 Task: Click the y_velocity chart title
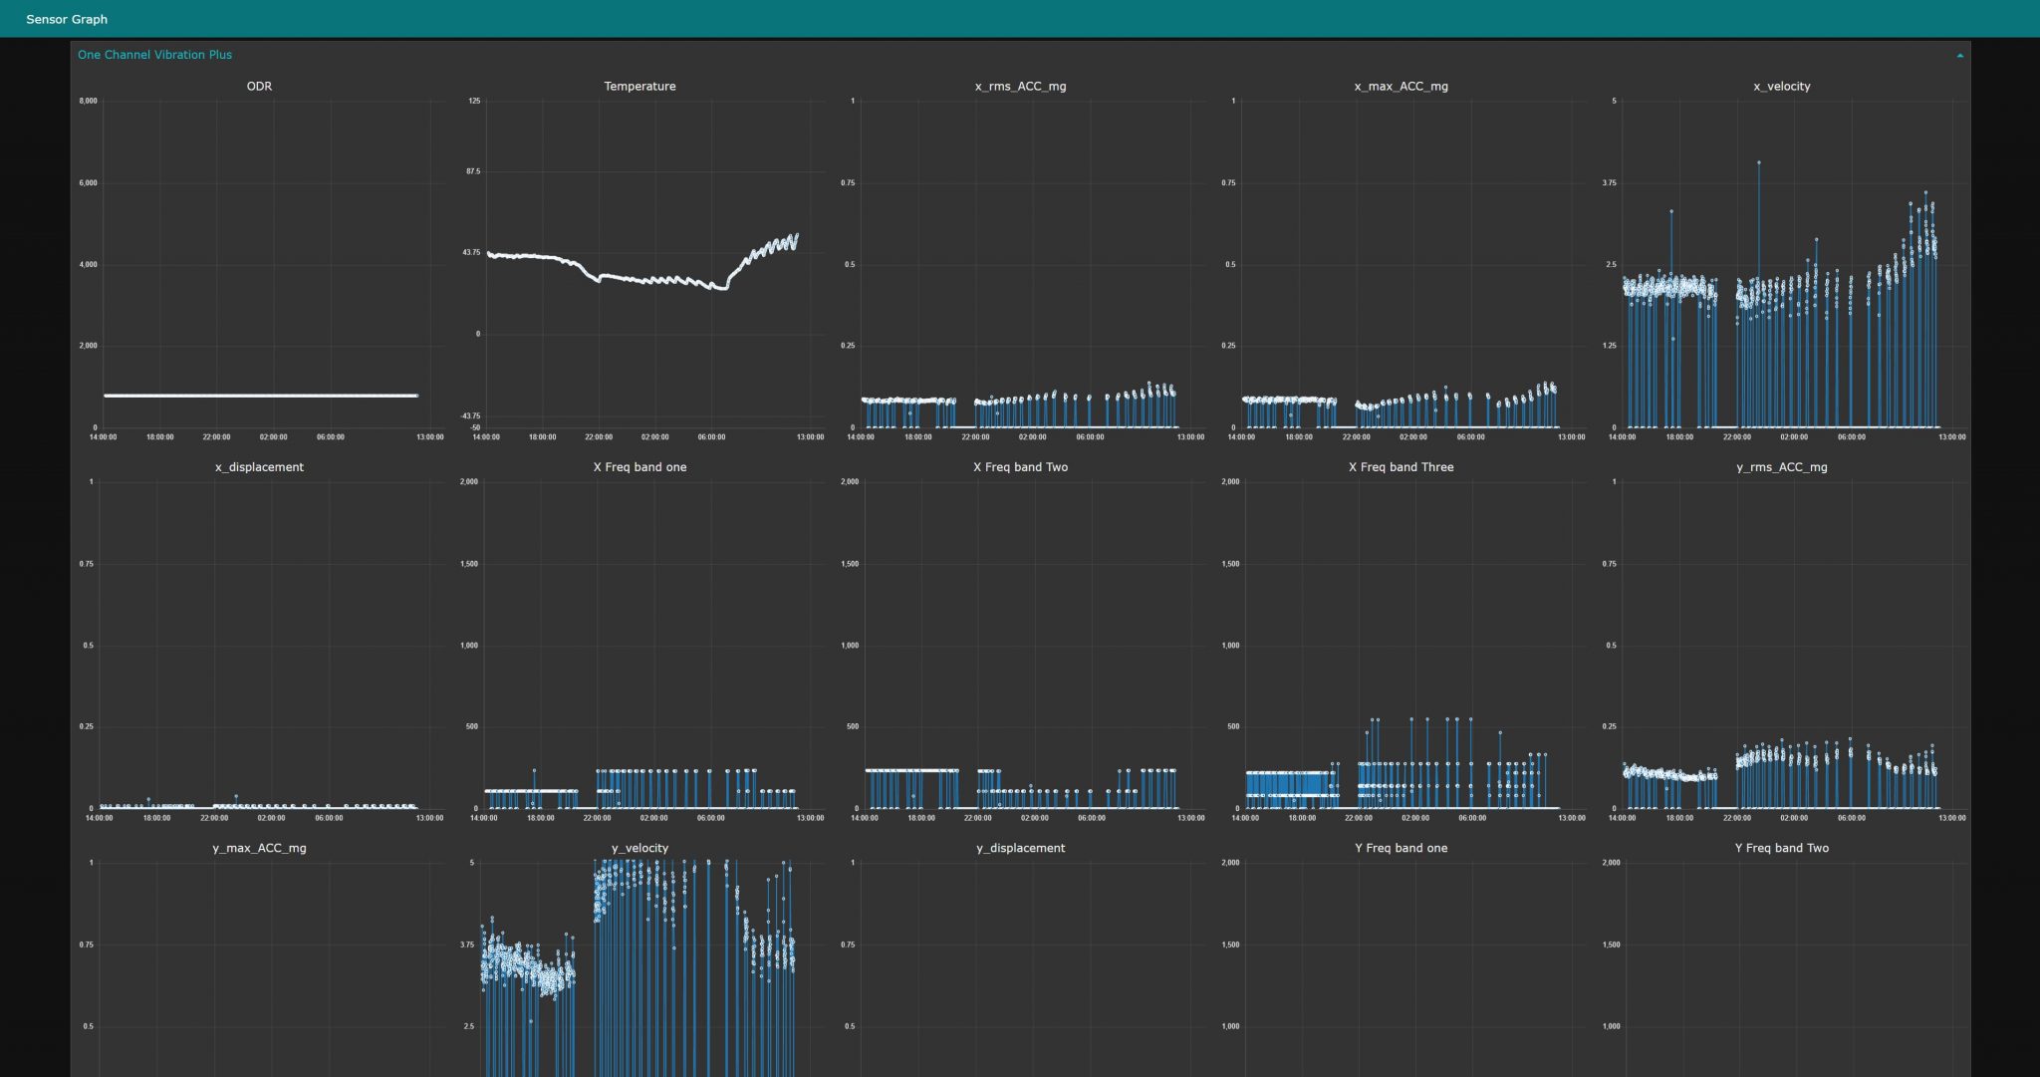[639, 849]
